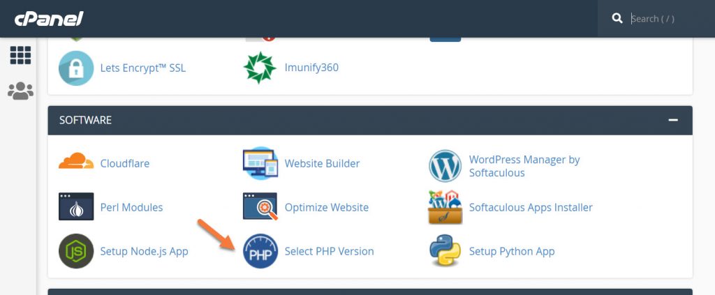
Task: Click the SOFTWARE section header title
Action: click(85, 120)
